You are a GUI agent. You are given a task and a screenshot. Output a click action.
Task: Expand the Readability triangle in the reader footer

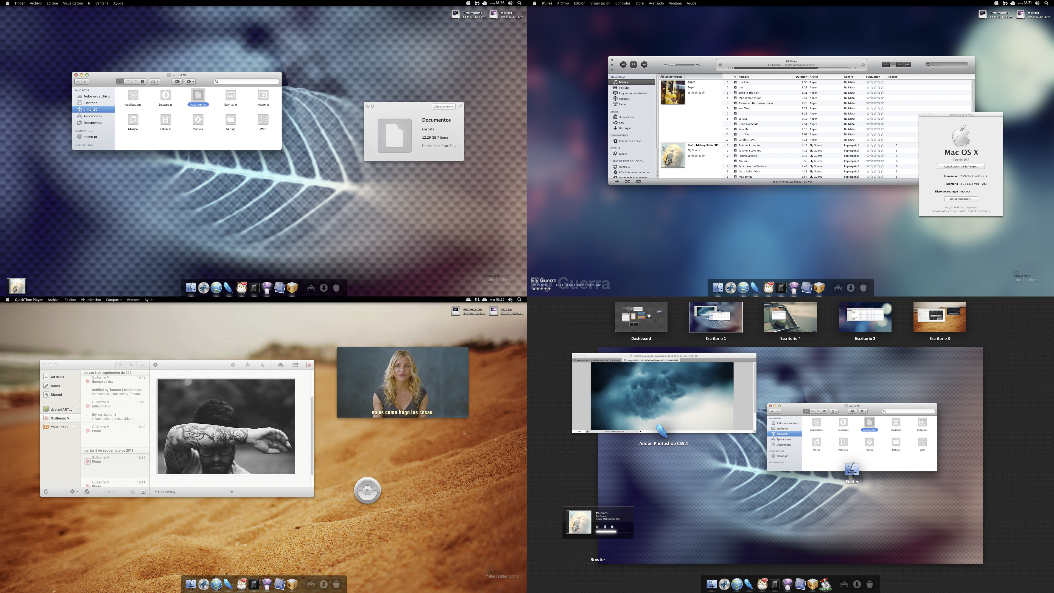(156, 492)
